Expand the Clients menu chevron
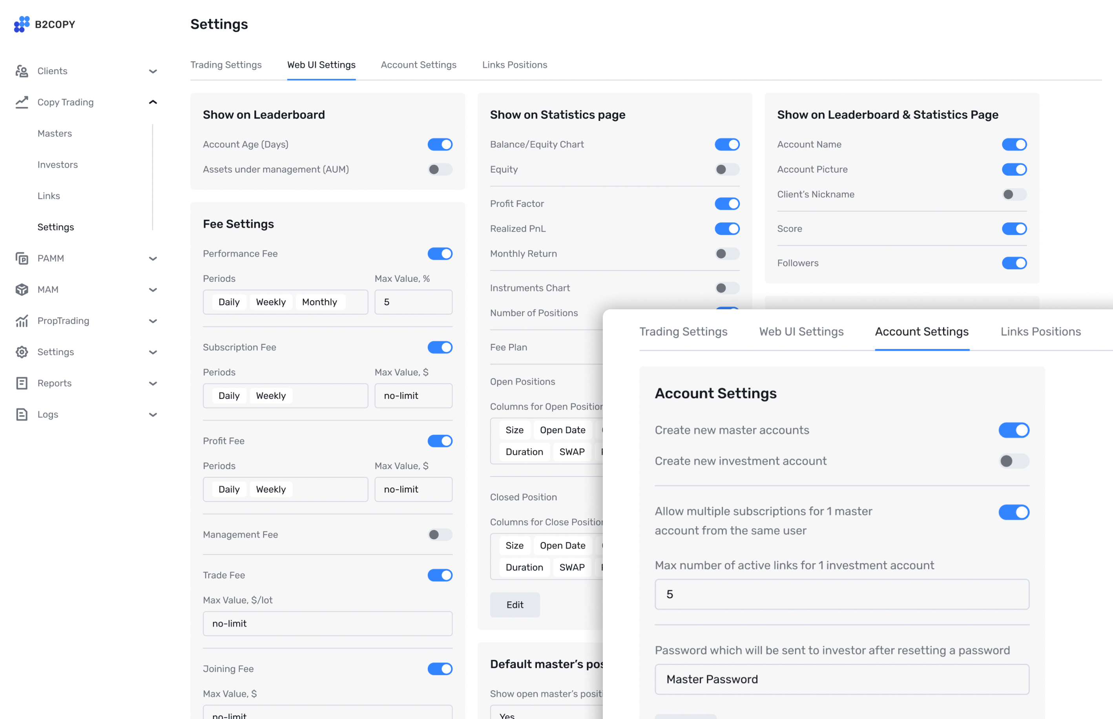Image resolution: width=1113 pixels, height=719 pixels. 153,71
